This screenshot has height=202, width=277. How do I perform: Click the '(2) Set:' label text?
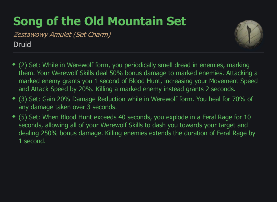tap(30, 65)
